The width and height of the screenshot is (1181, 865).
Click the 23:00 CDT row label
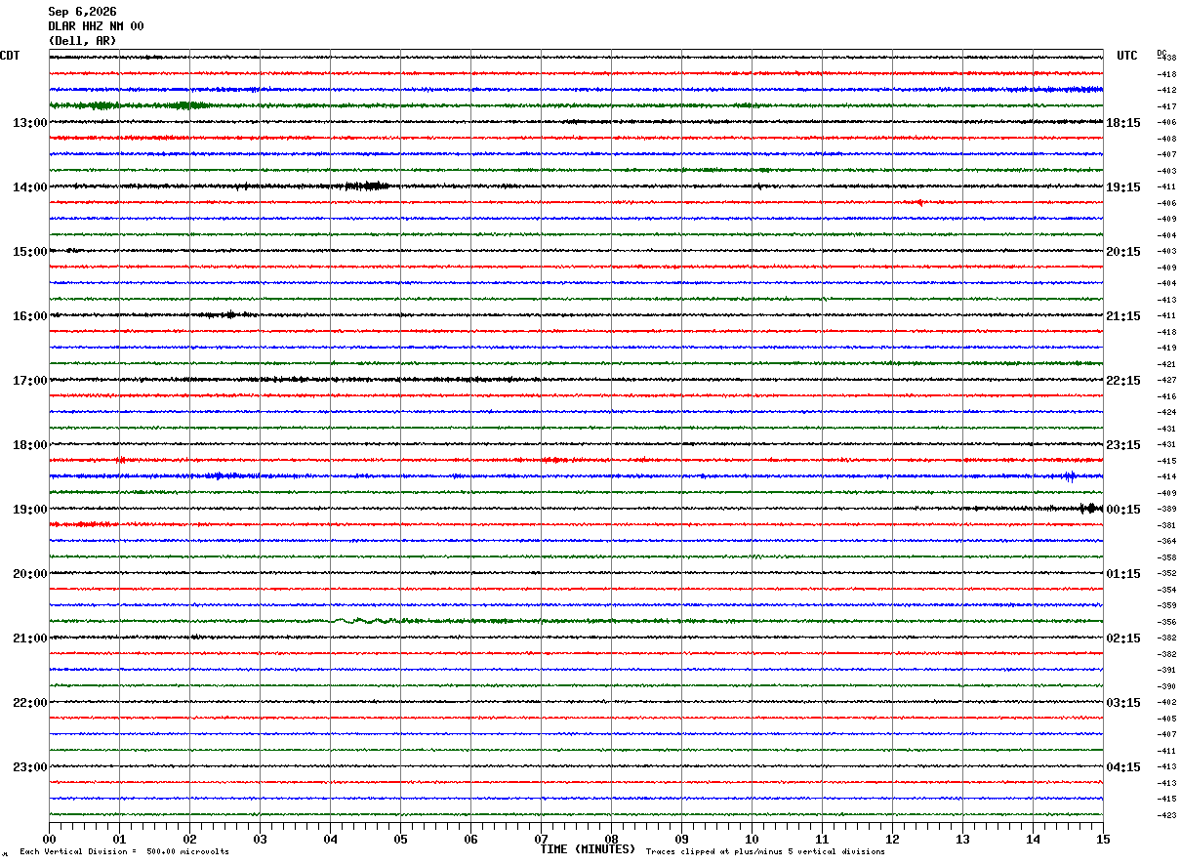tap(29, 767)
